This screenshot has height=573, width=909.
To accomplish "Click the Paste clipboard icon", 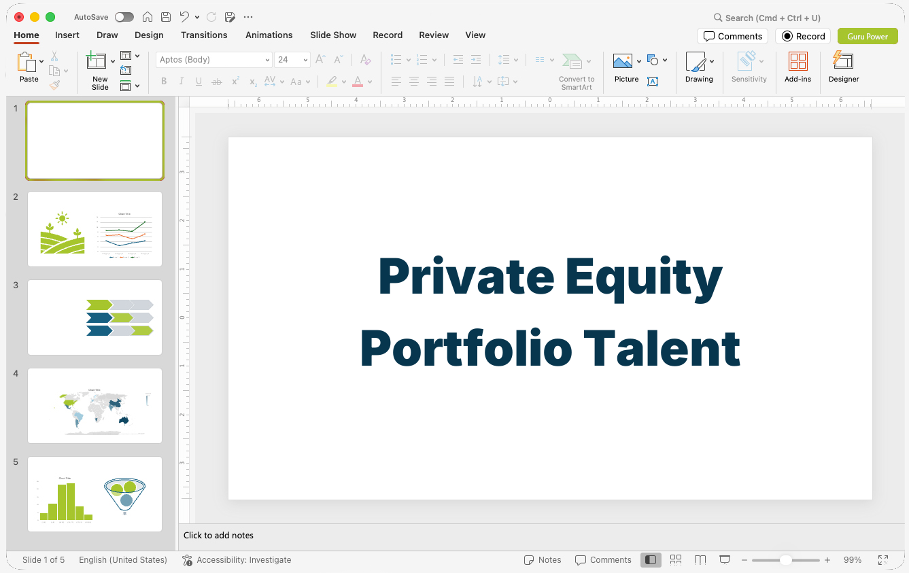I will point(27,63).
